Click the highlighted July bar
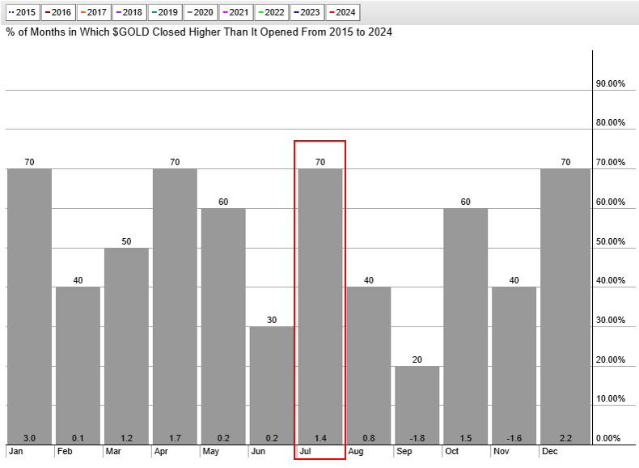This screenshot has height=468, width=639. click(320, 306)
